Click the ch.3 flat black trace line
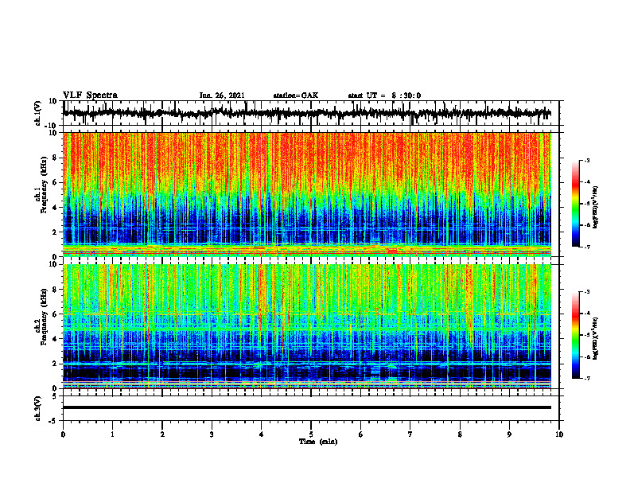Image resolution: width=630 pixels, height=487 pixels. tap(307, 407)
